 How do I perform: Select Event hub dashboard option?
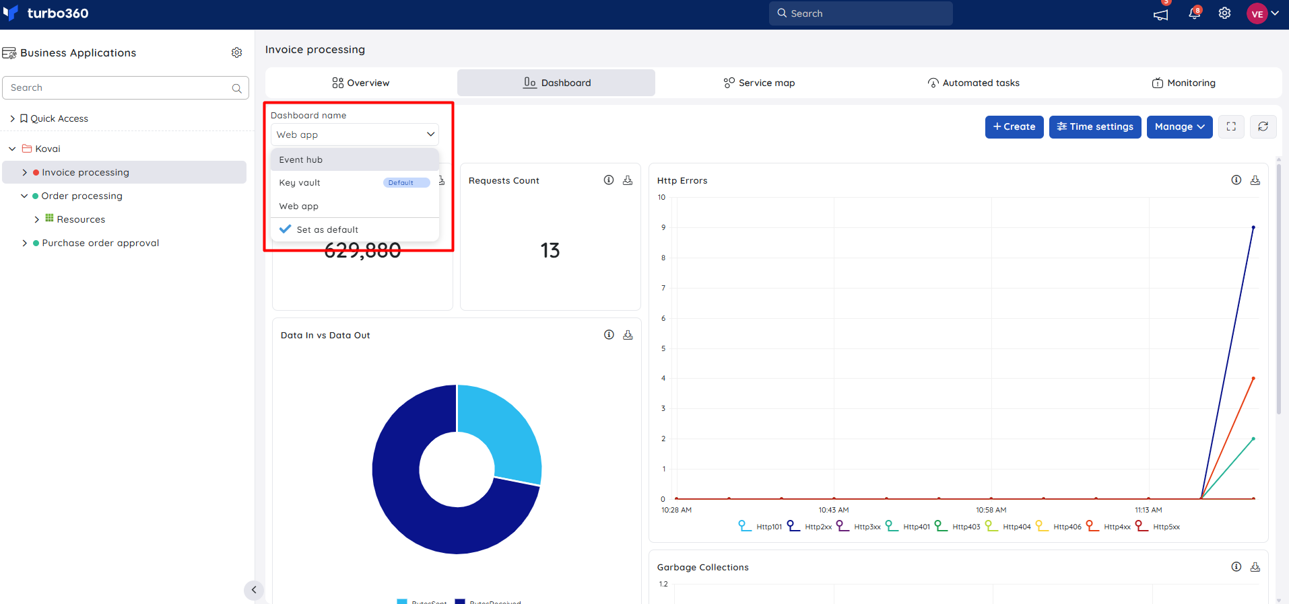point(355,159)
